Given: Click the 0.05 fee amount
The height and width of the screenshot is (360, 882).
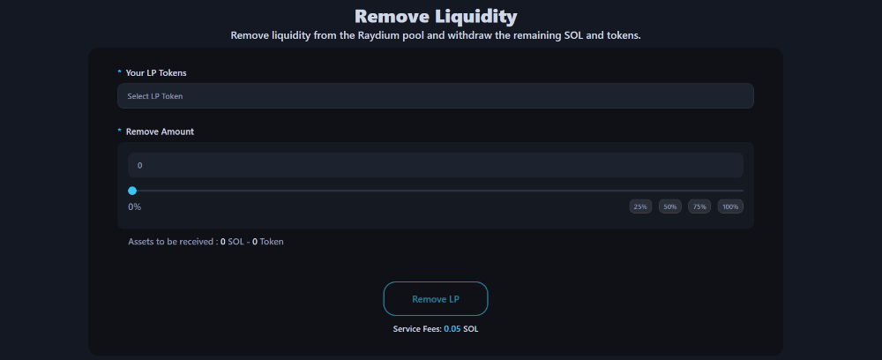Looking at the screenshot, I should 452,329.
